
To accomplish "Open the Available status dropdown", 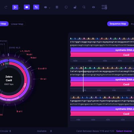I will (44, 131).
